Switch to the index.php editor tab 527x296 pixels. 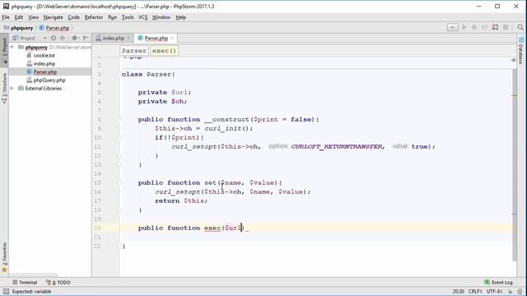click(114, 39)
